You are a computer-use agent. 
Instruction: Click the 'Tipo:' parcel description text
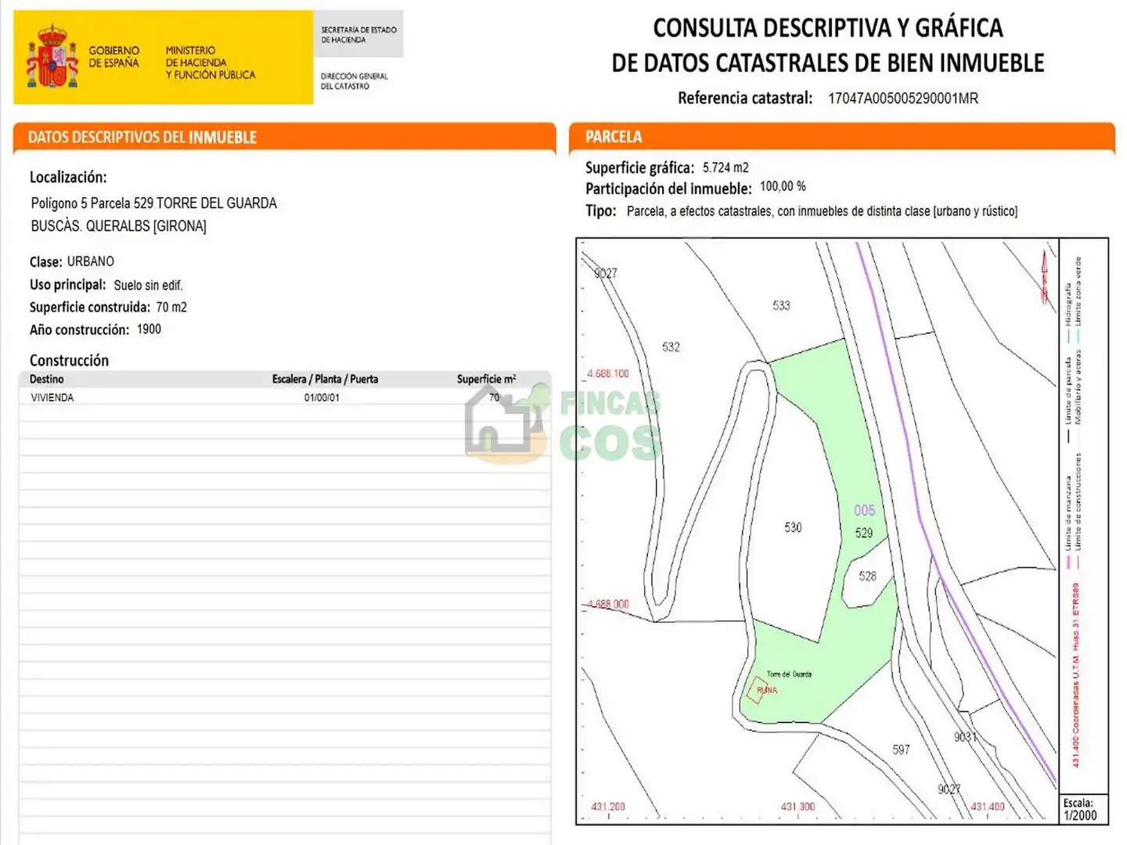(822, 211)
